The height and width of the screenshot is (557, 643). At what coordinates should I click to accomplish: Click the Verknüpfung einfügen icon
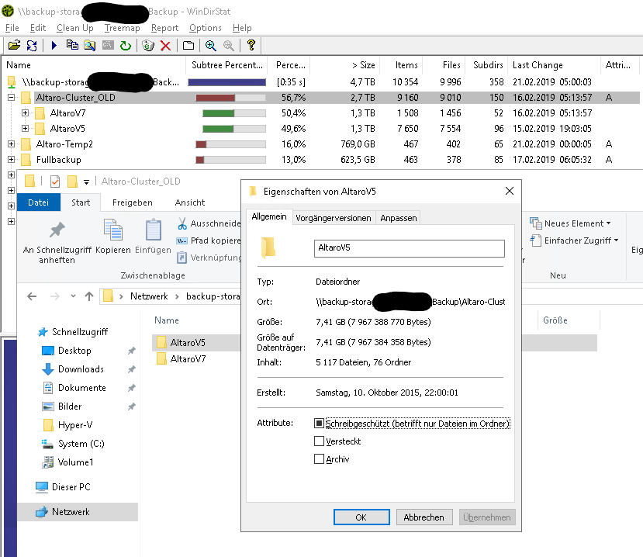[x=181, y=258]
